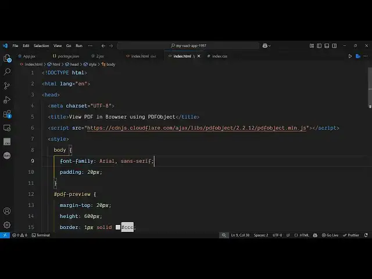372x279 pixels.
Task: Toggle the bottom panel
Action: [327, 45]
